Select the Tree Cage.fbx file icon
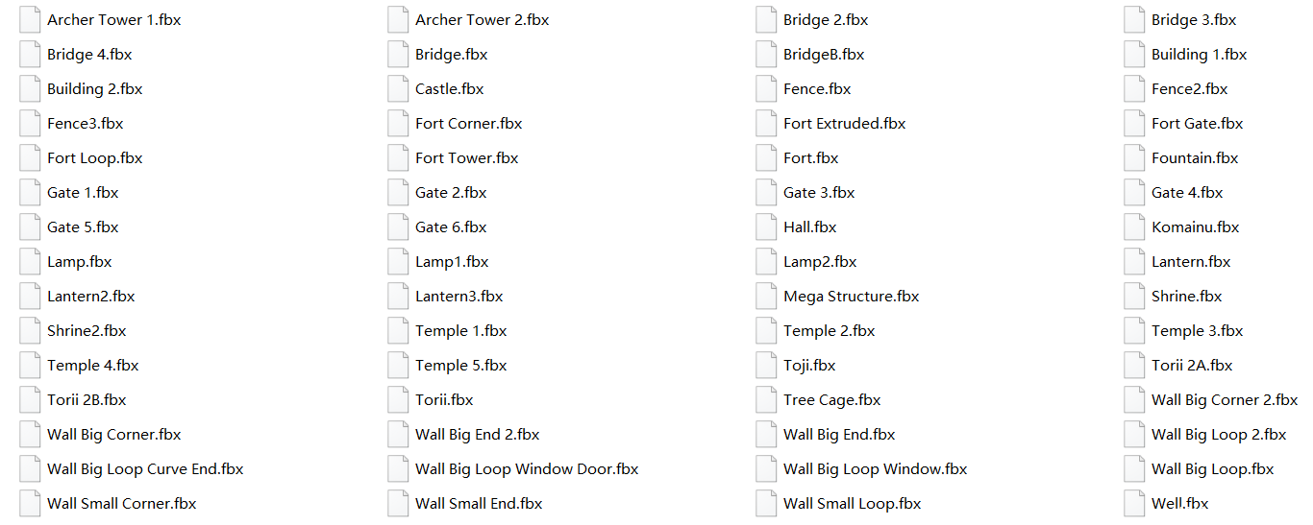 (x=766, y=400)
